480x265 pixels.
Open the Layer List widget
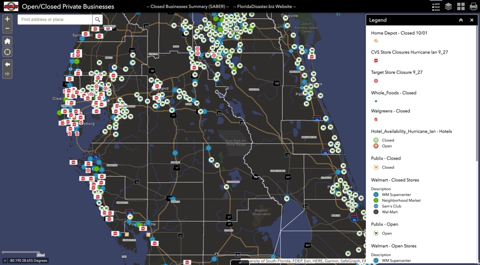pyautogui.click(x=448, y=6)
